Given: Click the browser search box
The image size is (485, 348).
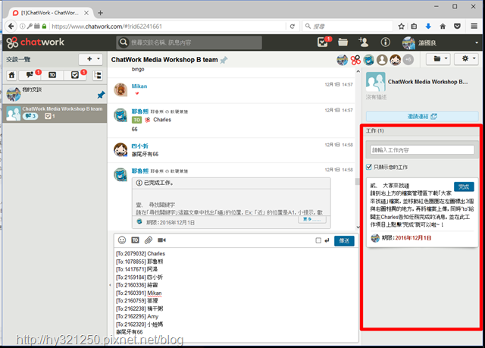Looking at the screenshot, I should click(348, 27).
